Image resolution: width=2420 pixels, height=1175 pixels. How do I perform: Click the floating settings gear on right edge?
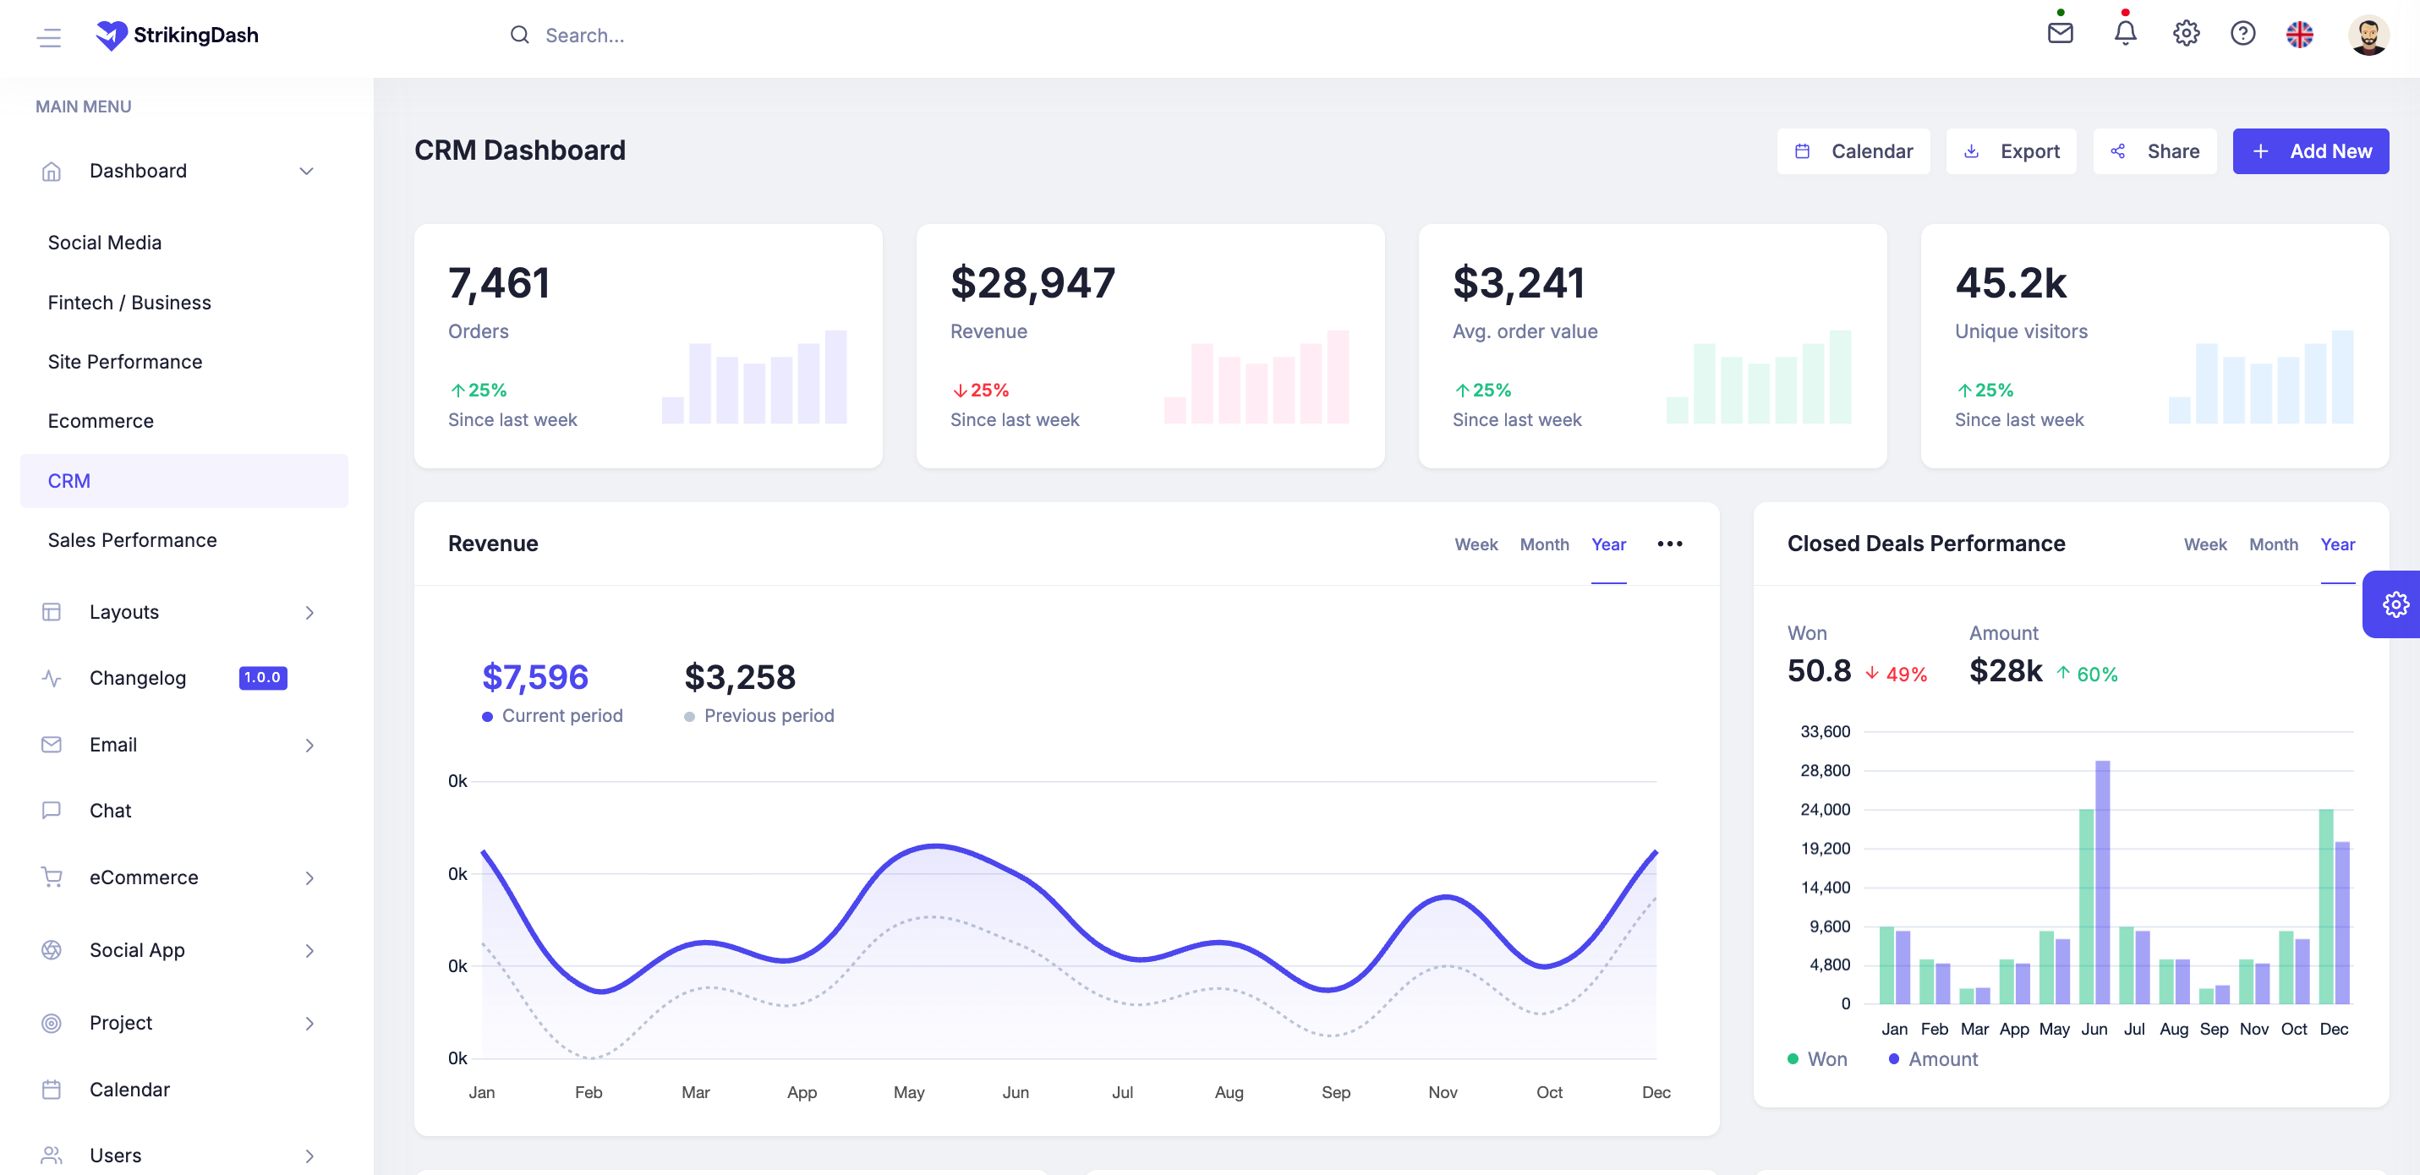coord(2395,604)
